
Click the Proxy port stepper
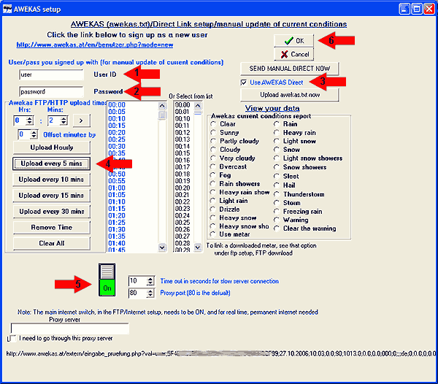coord(150,293)
